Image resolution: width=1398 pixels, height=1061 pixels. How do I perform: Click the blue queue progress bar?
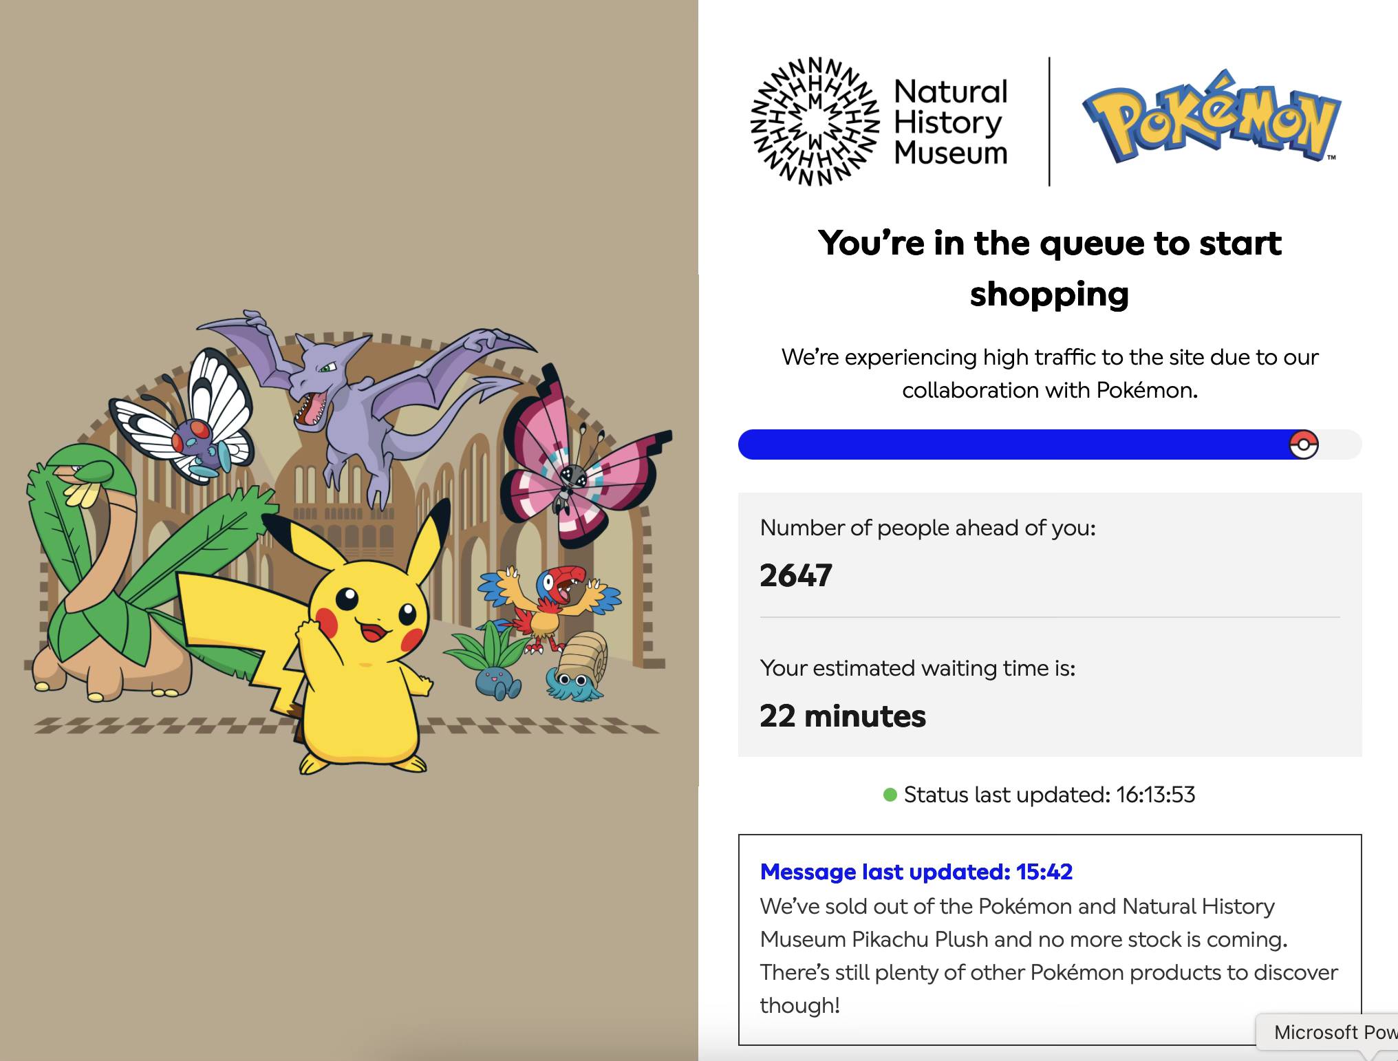point(1011,444)
